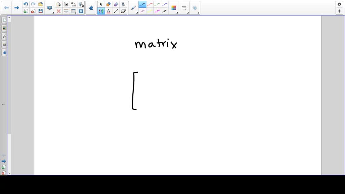Open the Add-ons puzzle side tab
This screenshot has width=345, height=194.
4,53
